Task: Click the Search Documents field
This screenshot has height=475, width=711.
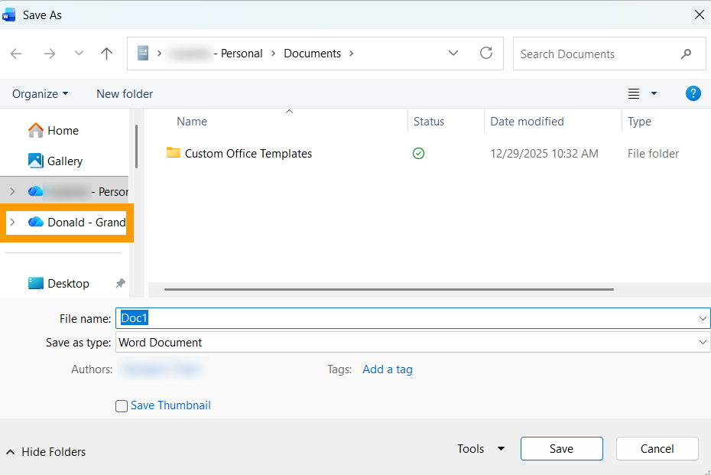Action: point(596,54)
